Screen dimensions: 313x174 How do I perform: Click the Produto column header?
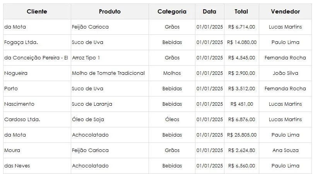(110, 12)
